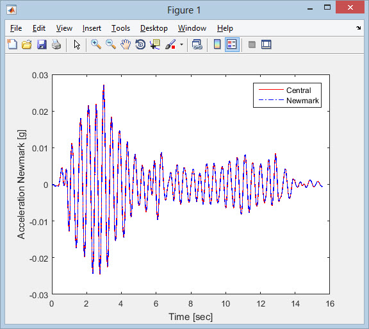Click the Link Plot toolbar button

197,44
